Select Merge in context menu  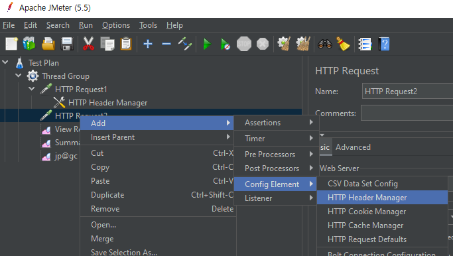click(x=158, y=239)
